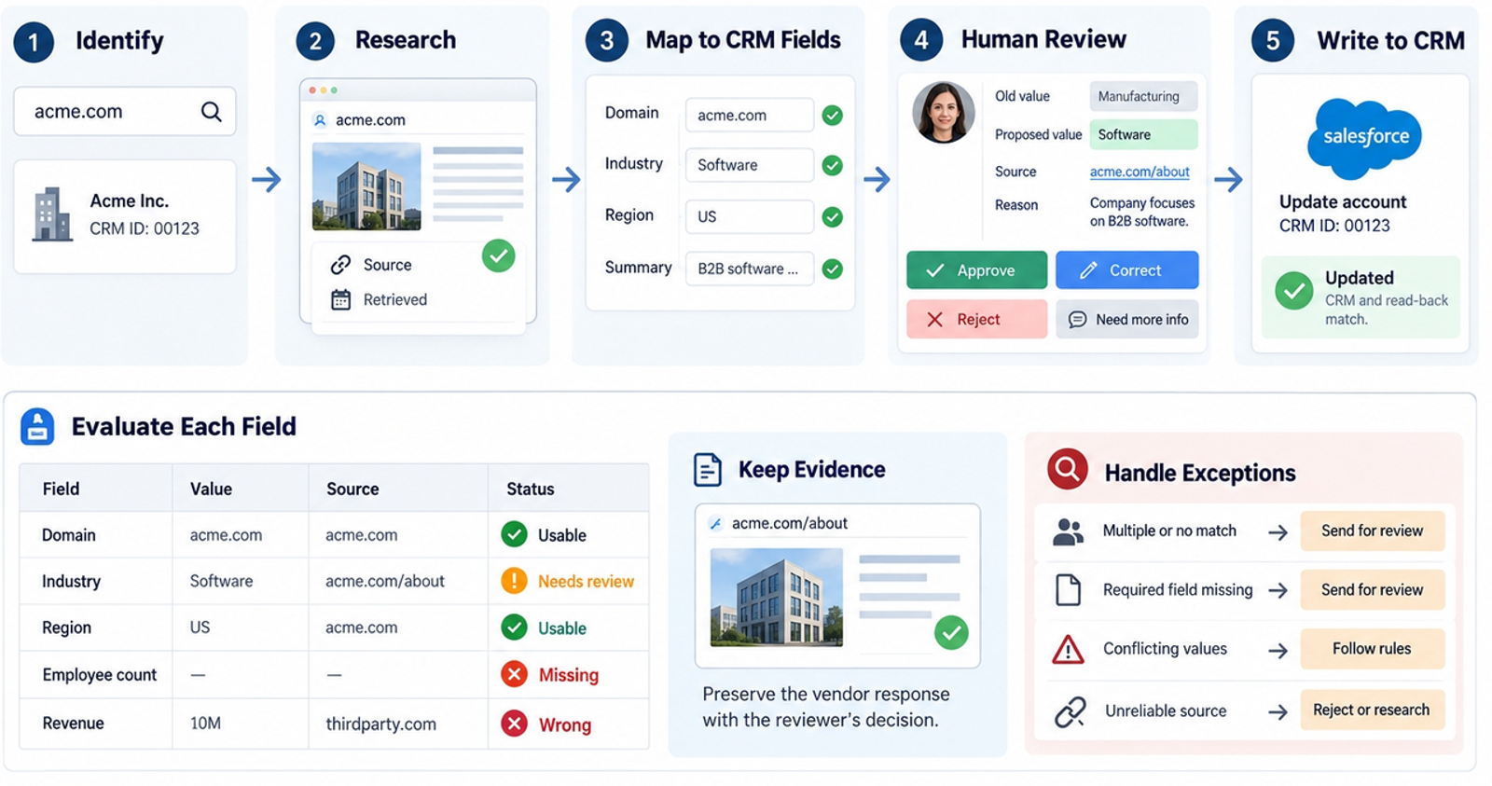
Task: Click the green check on Keep Evidence thumbnail
Action: 951,633
